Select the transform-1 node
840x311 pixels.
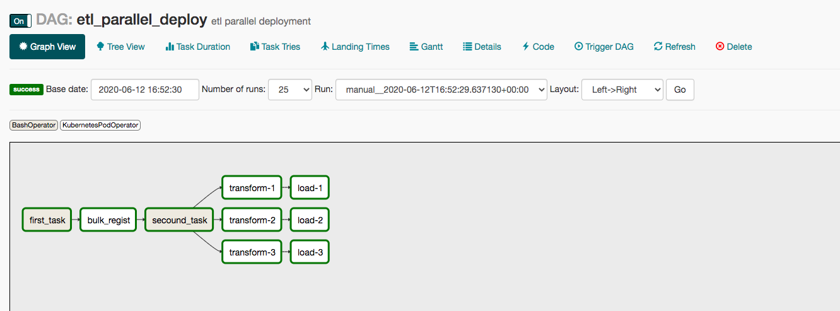click(252, 188)
